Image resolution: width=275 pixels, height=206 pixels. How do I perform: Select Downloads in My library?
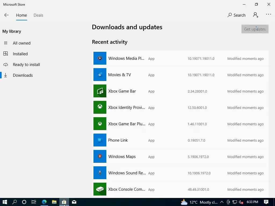[23, 75]
